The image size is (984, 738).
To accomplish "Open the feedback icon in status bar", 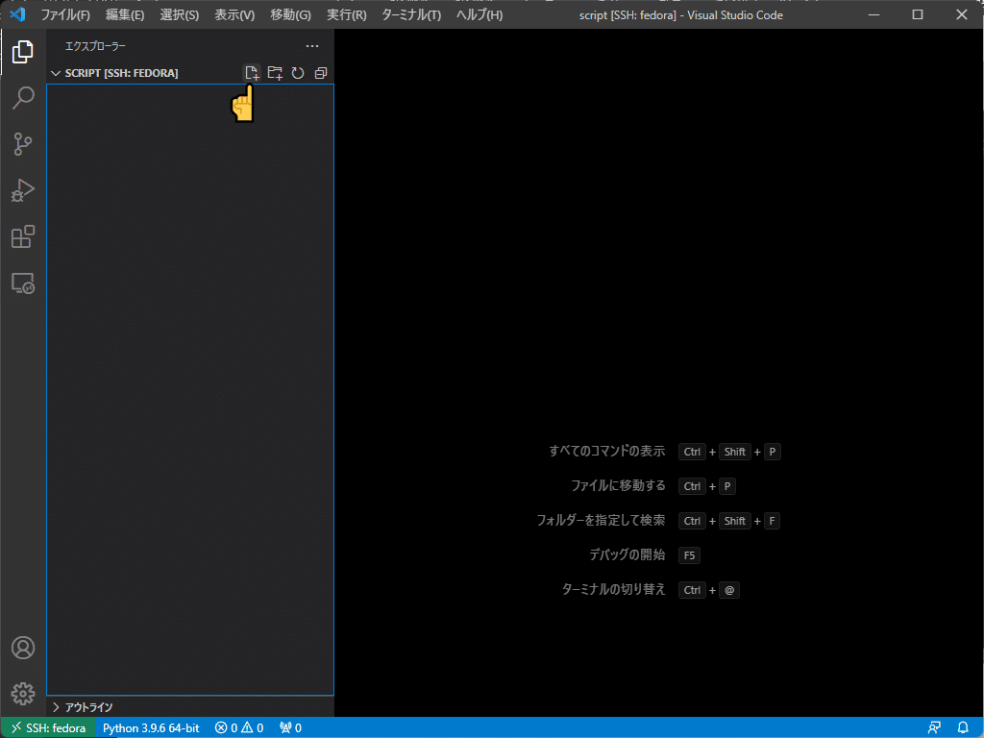I will coord(934,727).
